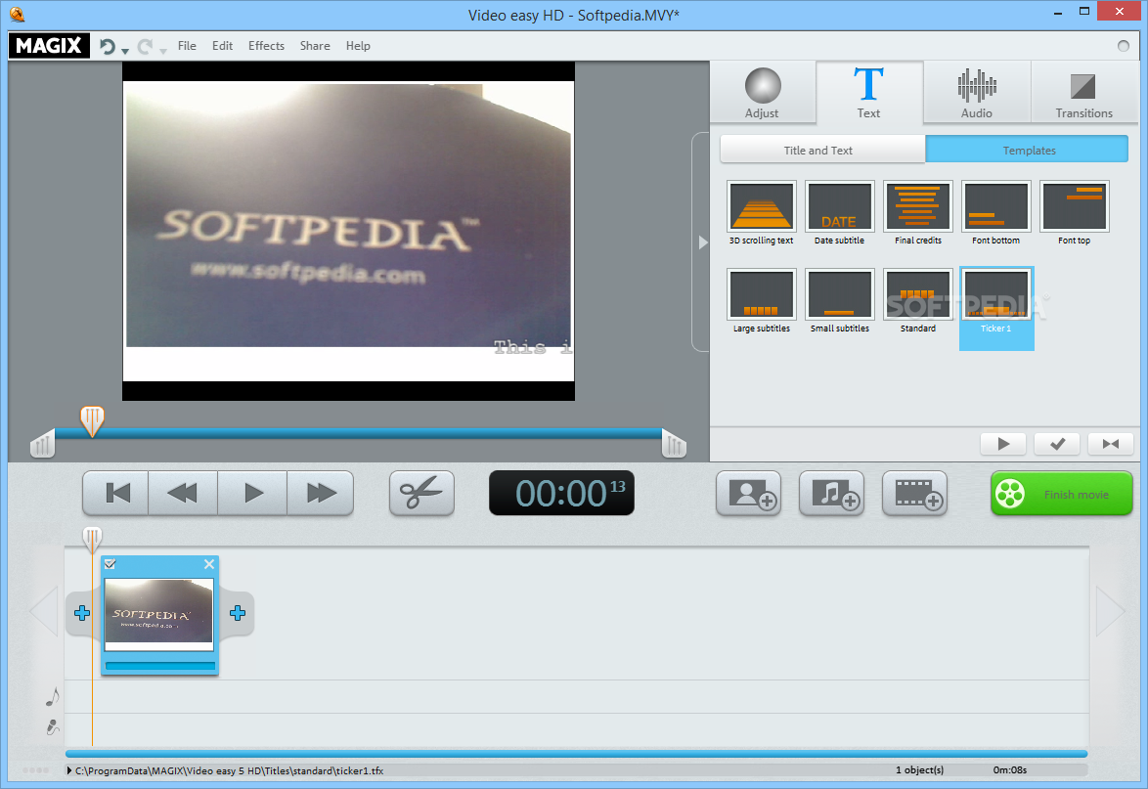Open the redo history dropdown arrow

(162, 51)
